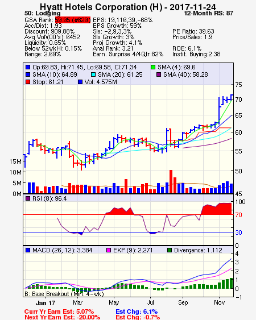Click the purple SMA (40) legend swatch

159,74
